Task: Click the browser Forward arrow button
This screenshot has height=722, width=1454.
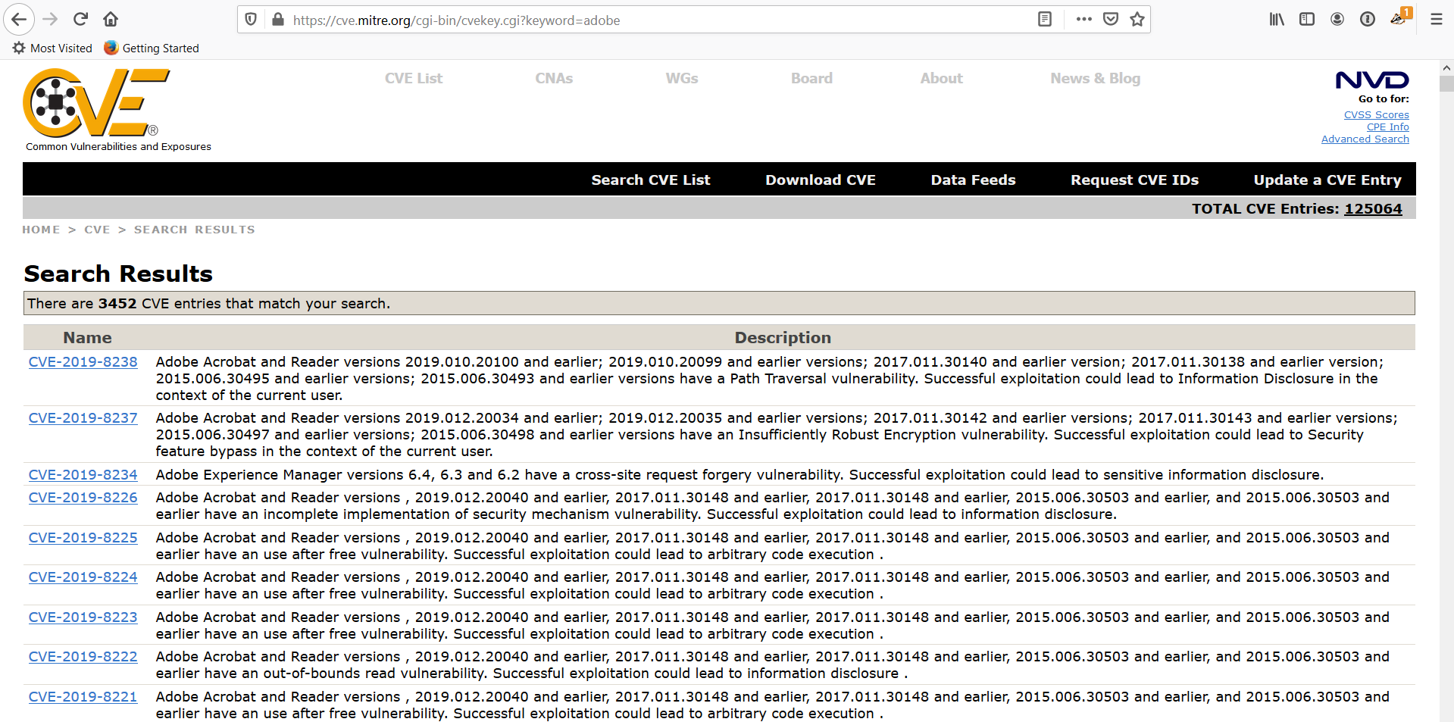Action: 50,20
